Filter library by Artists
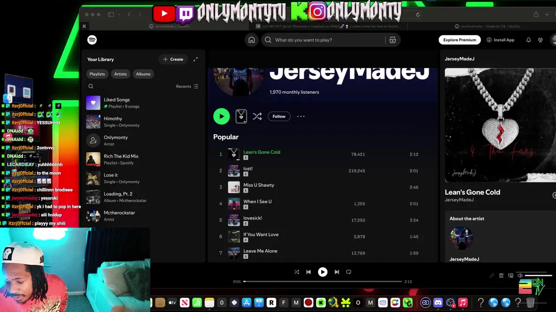This screenshot has height=312, width=556. [x=120, y=74]
